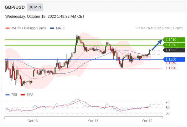Click the 30 MIN timeframe button
The height and width of the screenshot is (127, 187).
tap(35, 7)
